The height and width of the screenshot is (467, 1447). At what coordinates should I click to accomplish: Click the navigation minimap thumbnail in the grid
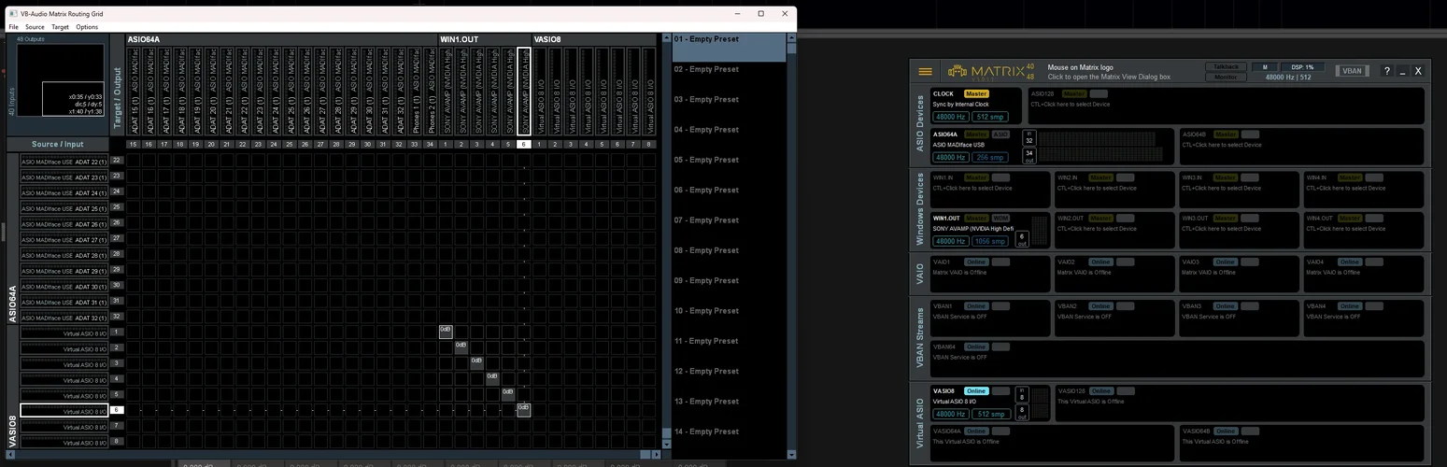(x=61, y=80)
